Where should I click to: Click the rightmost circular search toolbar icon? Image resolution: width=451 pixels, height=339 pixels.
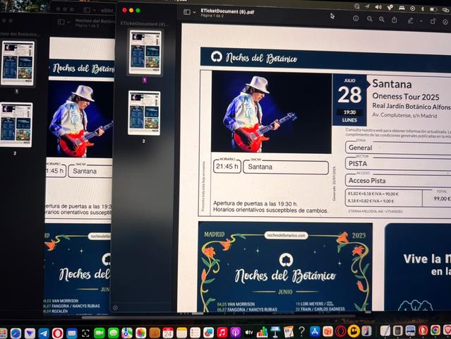coord(445,22)
